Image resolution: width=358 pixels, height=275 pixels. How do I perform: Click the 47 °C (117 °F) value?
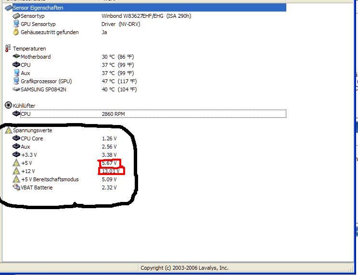tap(119, 81)
